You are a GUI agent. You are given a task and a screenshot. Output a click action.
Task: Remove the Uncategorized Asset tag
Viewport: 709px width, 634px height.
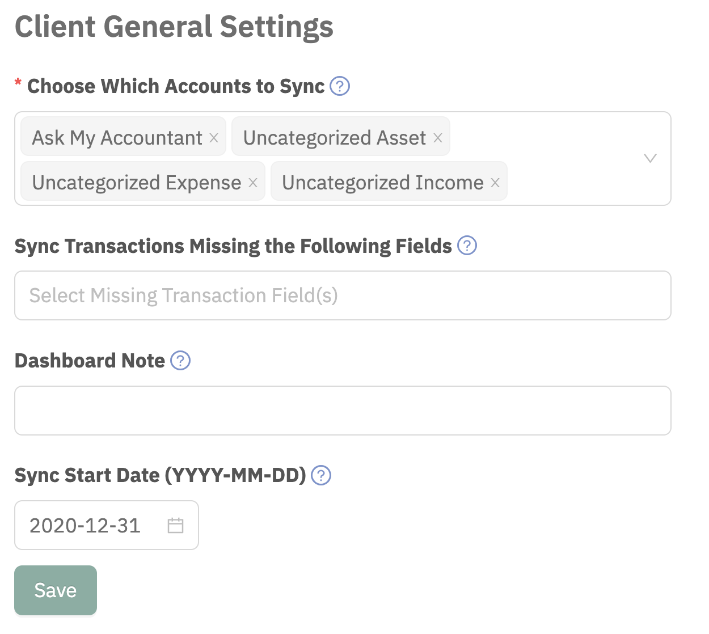tap(438, 137)
